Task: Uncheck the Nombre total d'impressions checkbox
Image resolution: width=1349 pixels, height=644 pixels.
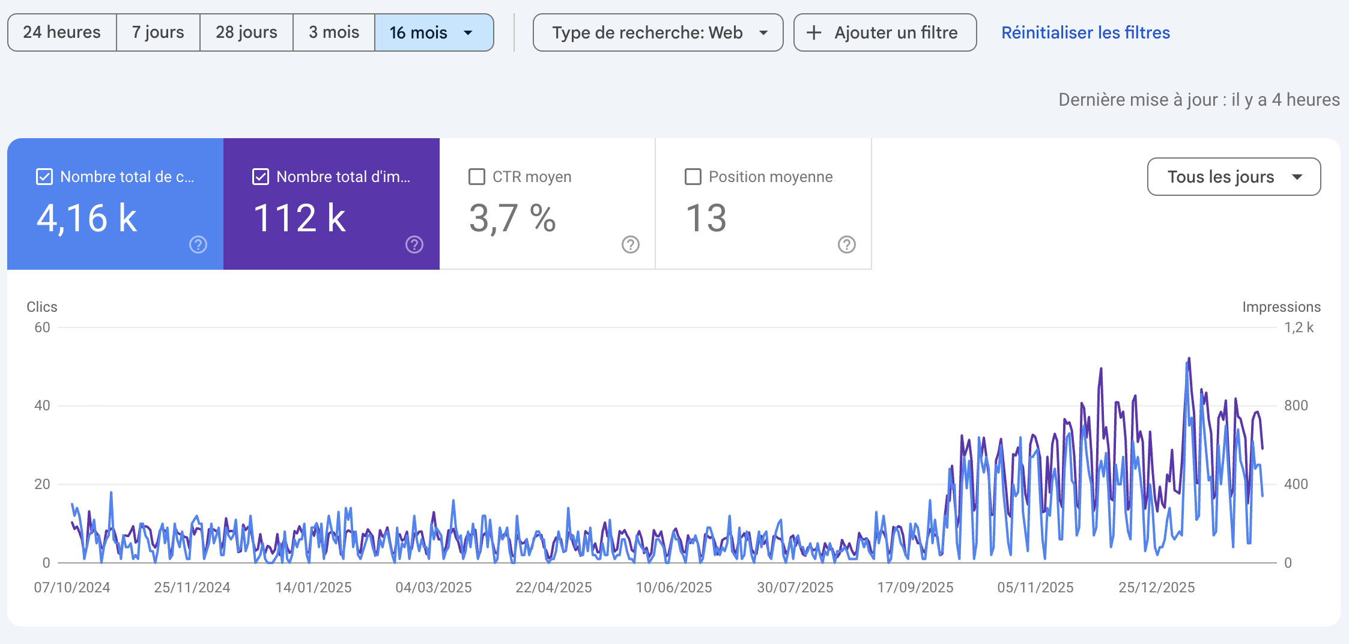Action: pyautogui.click(x=261, y=177)
